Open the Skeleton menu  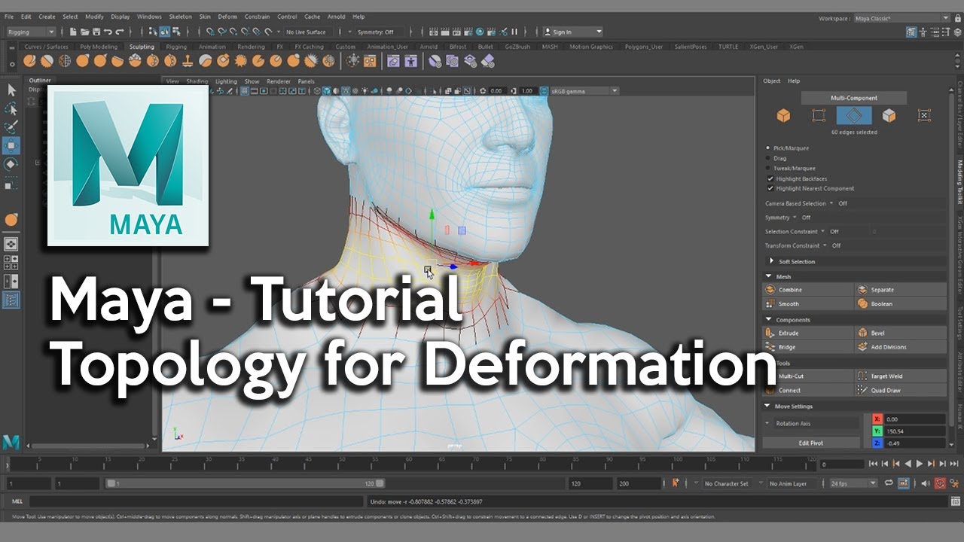coord(180,17)
